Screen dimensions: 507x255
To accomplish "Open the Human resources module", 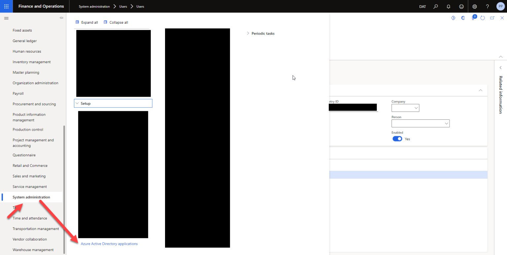I will point(27,51).
